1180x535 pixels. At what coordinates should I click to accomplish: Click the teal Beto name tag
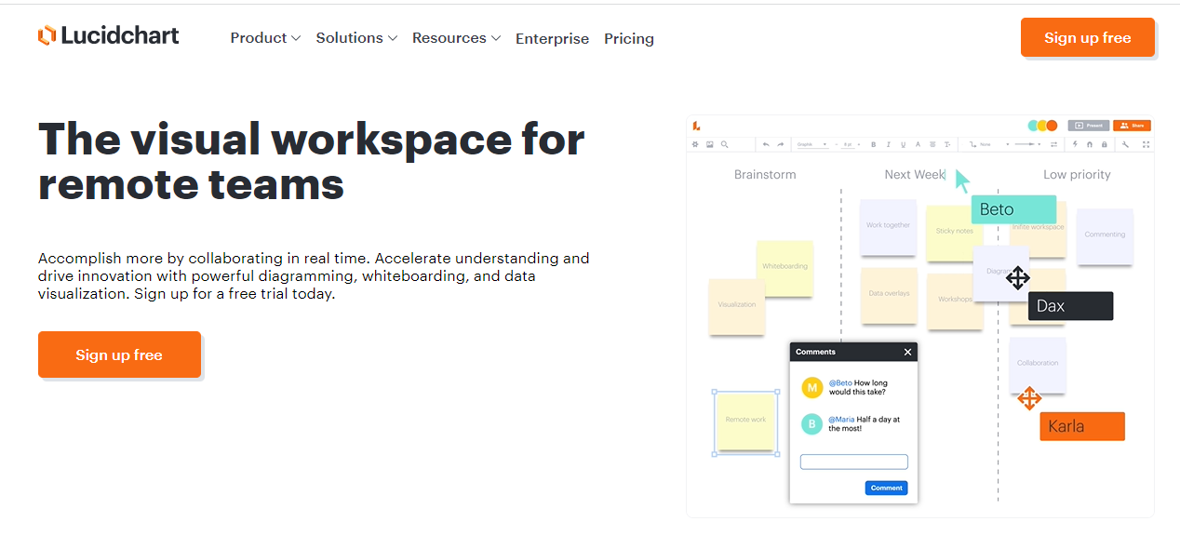coord(1013,209)
